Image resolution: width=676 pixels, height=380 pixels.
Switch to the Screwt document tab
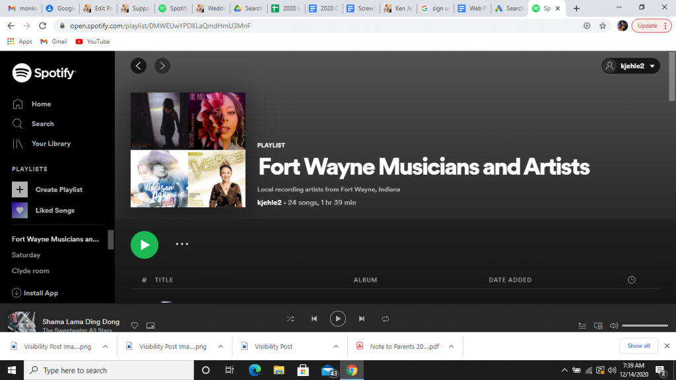pyautogui.click(x=361, y=8)
